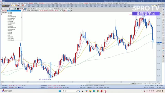The width and height of the screenshot is (165, 93).
Task: Click the chart scrollbar left arrow
Action: [x=1, y=84]
